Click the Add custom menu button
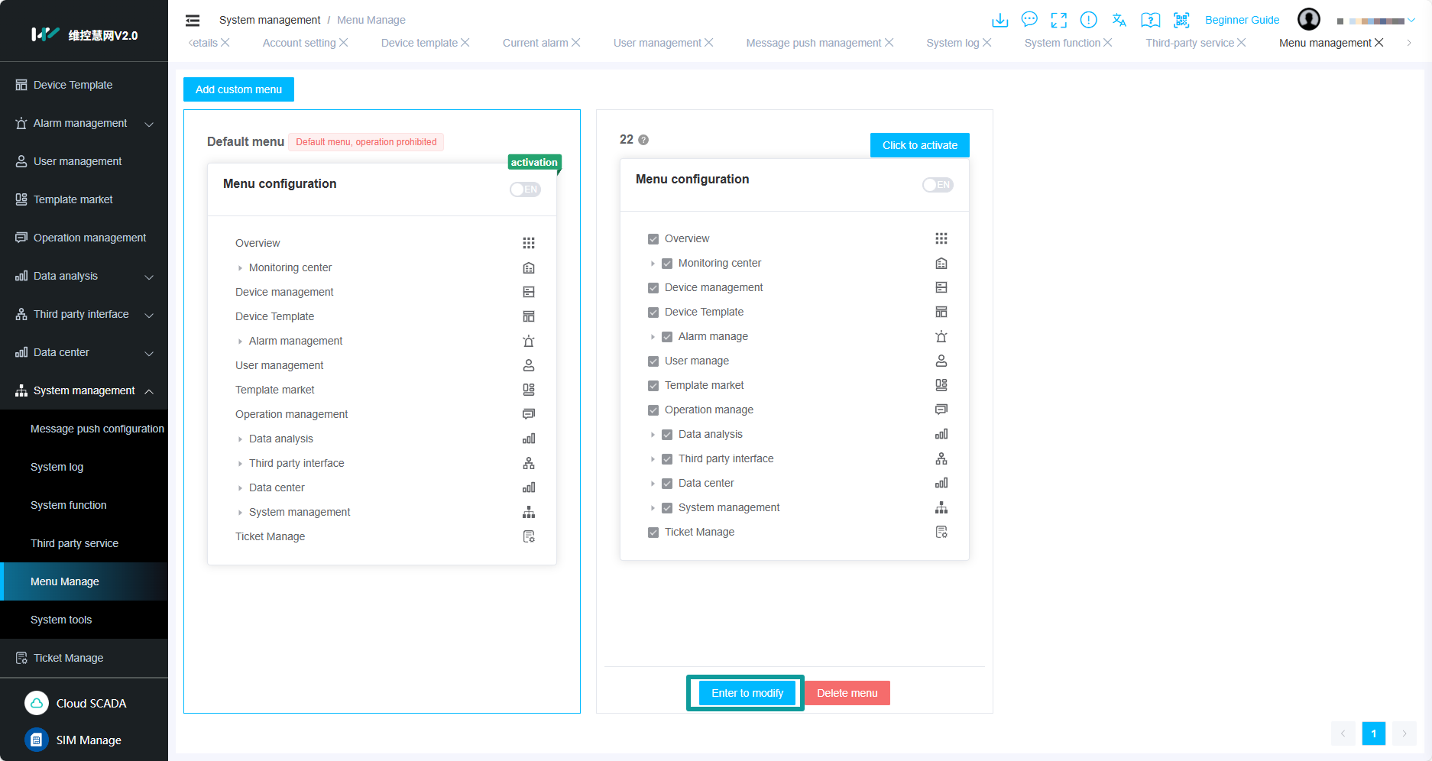The height and width of the screenshot is (761, 1432). pos(238,89)
